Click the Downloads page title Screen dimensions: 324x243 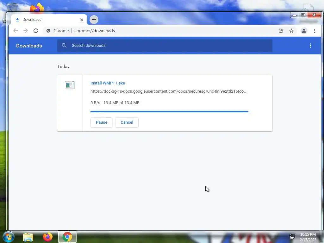point(29,46)
